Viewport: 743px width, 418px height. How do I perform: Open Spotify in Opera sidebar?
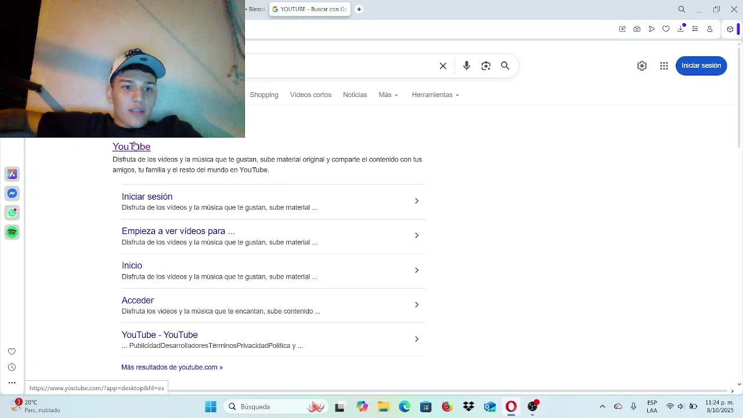pyautogui.click(x=12, y=232)
